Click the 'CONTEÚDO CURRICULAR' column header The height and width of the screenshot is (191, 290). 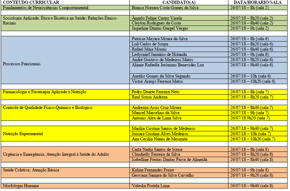65,2
